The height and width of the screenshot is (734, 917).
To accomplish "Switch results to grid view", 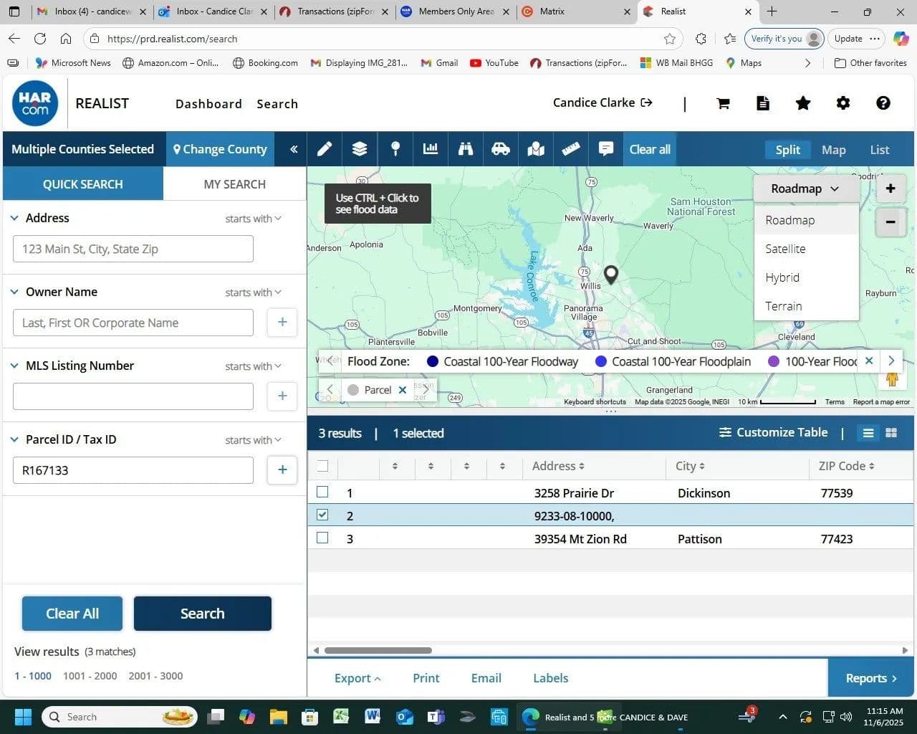I will coord(891,433).
